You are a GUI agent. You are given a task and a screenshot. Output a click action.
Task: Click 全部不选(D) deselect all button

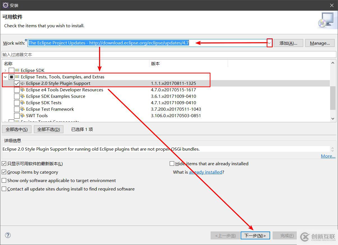tap(49, 129)
